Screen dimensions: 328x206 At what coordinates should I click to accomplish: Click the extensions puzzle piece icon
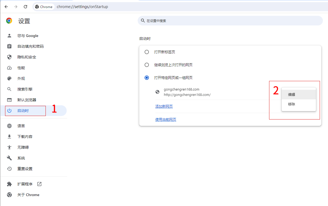tap(9, 184)
